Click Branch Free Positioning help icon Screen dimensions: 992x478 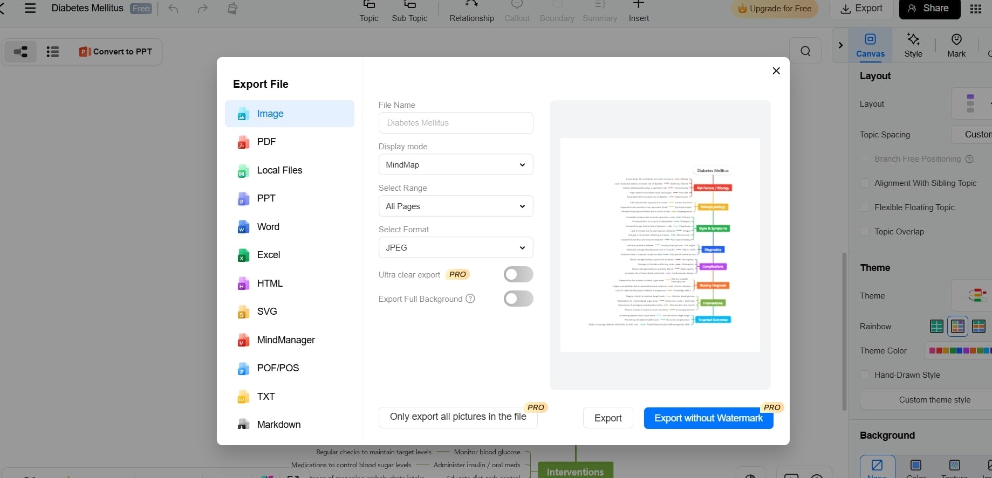tap(969, 159)
